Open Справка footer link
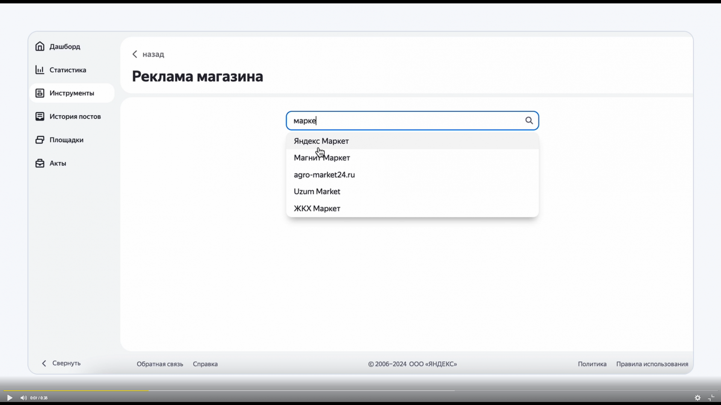 coord(205,364)
